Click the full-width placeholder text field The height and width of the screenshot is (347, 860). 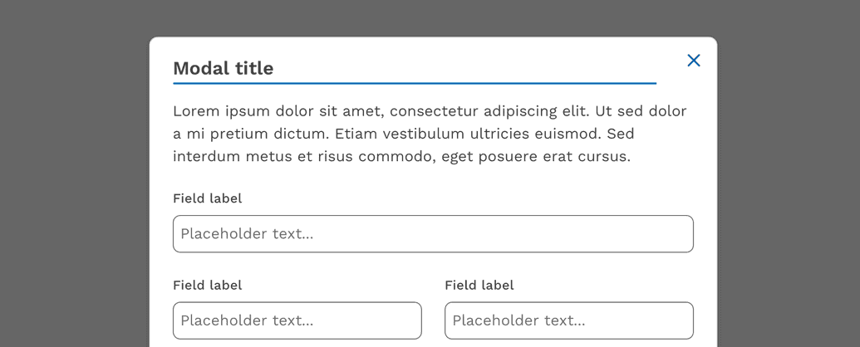[x=433, y=234]
